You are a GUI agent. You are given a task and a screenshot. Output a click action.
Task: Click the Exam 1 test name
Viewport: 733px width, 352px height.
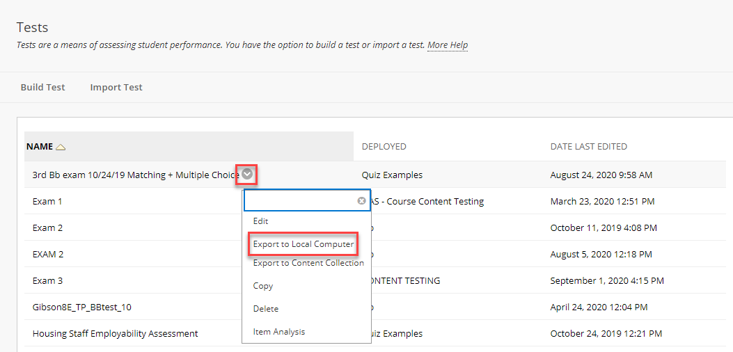(47, 202)
